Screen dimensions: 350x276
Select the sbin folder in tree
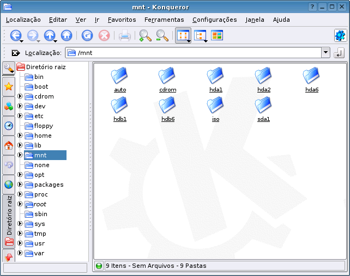click(x=36, y=214)
